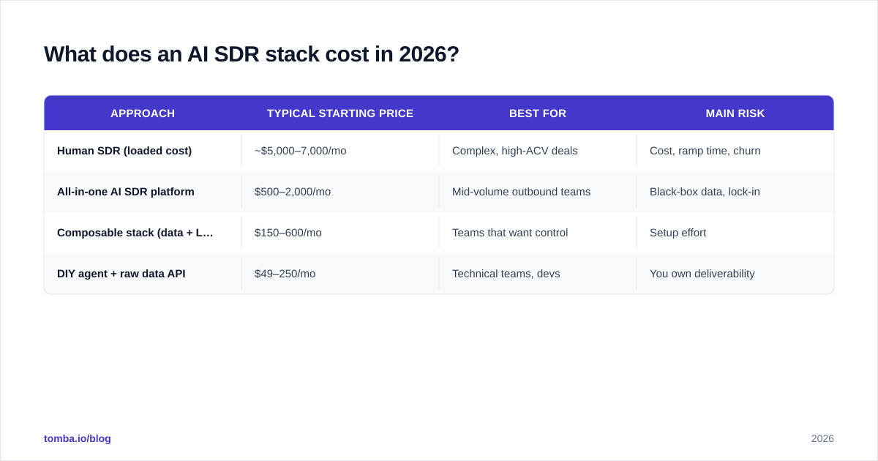Click the MAIN RISK column header
The width and height of the screenshot is (878, 461).
click(x=735, y=113)
